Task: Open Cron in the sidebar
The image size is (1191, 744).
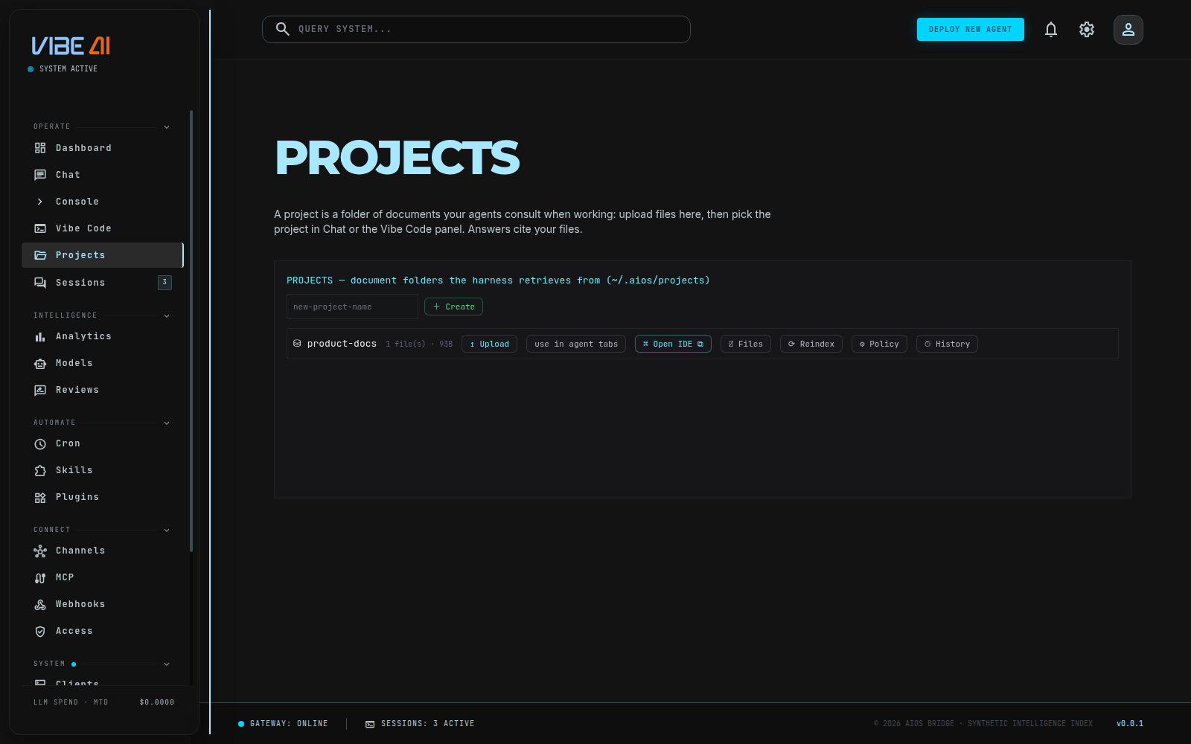Action: click(103, 443)
